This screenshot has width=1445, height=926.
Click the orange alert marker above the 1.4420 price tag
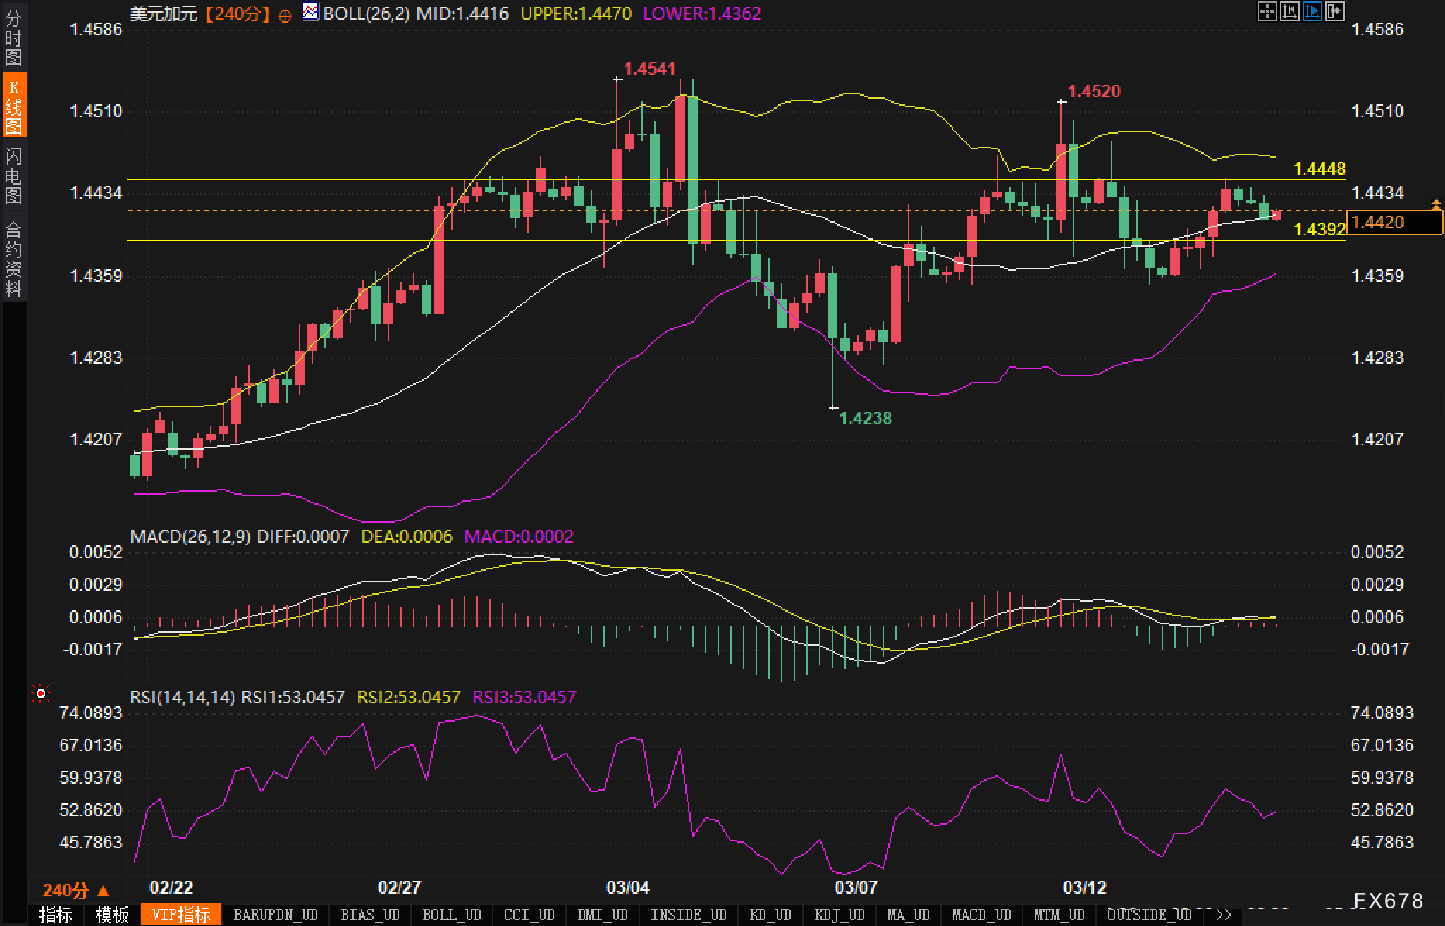1436,205
